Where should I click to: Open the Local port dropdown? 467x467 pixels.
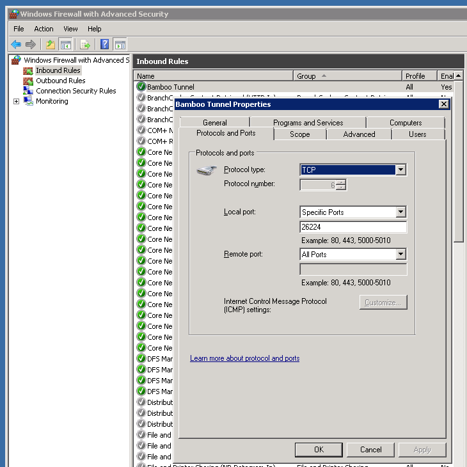point(400,212)
